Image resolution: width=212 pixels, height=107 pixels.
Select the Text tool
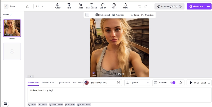click(69, 6)
